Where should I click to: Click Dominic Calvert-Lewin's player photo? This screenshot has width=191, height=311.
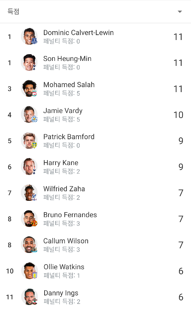coord(29,36)
